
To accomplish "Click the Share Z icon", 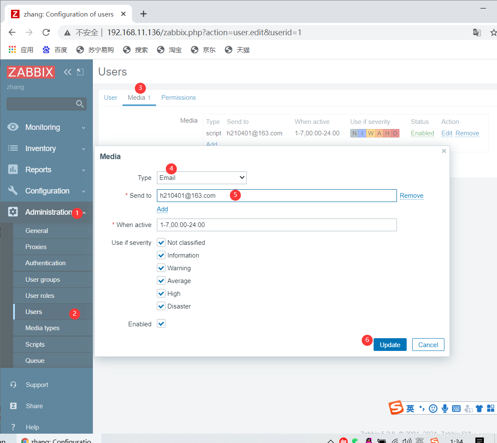I will pos(13,406).
